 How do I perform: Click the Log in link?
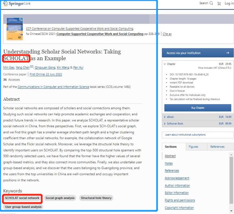coord(229,3)
